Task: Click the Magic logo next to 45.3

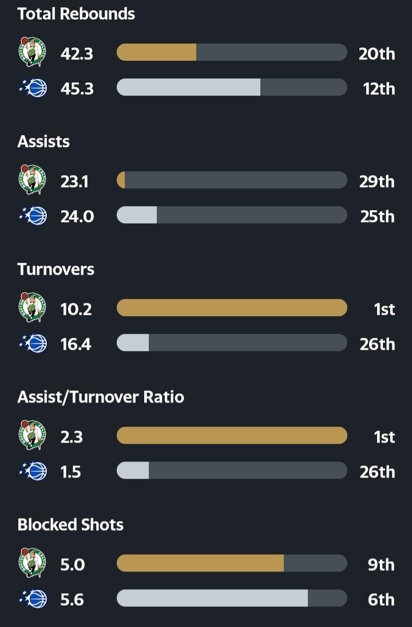Action: coord(33,88)
